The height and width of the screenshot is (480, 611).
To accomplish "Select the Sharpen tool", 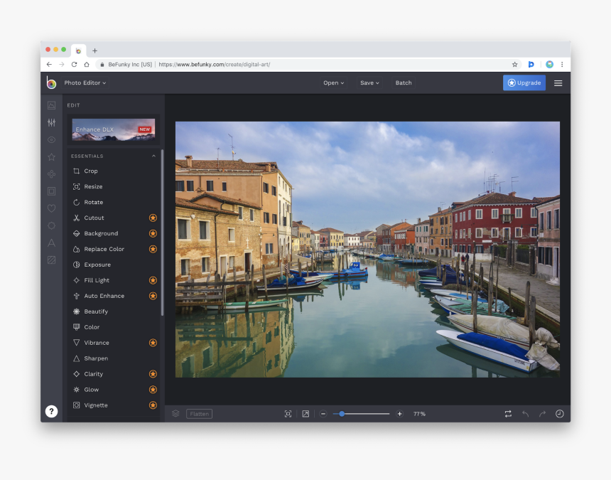I will click(114, 358).
